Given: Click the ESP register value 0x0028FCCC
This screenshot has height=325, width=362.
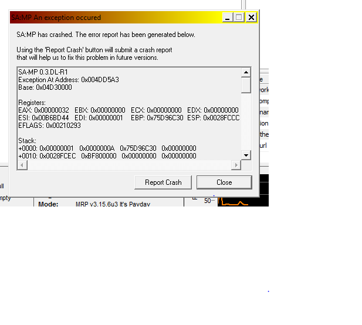Looking at the screenshot, I should click(x=221, y=118).
